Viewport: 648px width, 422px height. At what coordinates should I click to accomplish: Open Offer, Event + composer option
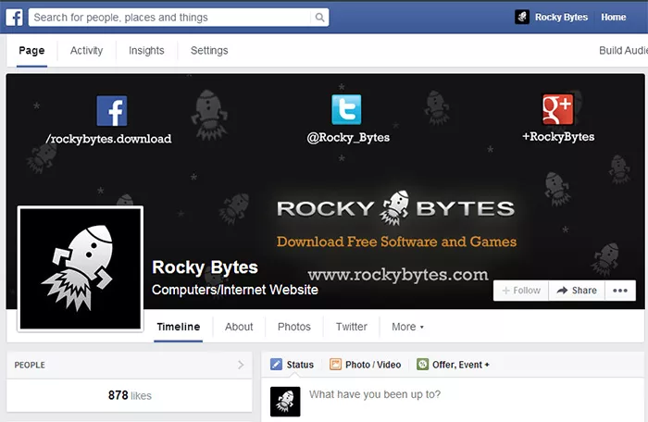tap(461, 365)
